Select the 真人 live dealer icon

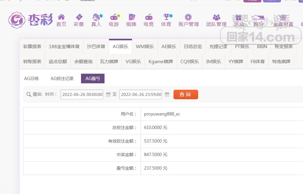(x=96, y=17)
